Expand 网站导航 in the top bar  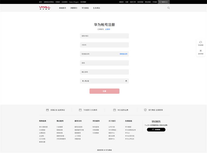(x=148, y=2)
